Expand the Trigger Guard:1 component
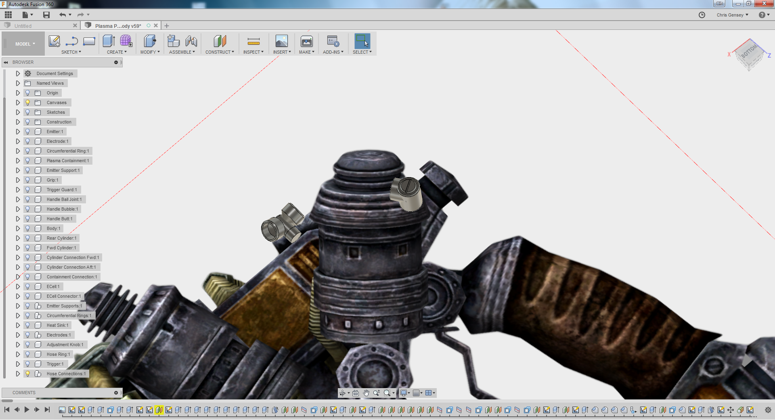Image resolution: width=775 pixels, height=420 pixels. (x=18, y=190)
